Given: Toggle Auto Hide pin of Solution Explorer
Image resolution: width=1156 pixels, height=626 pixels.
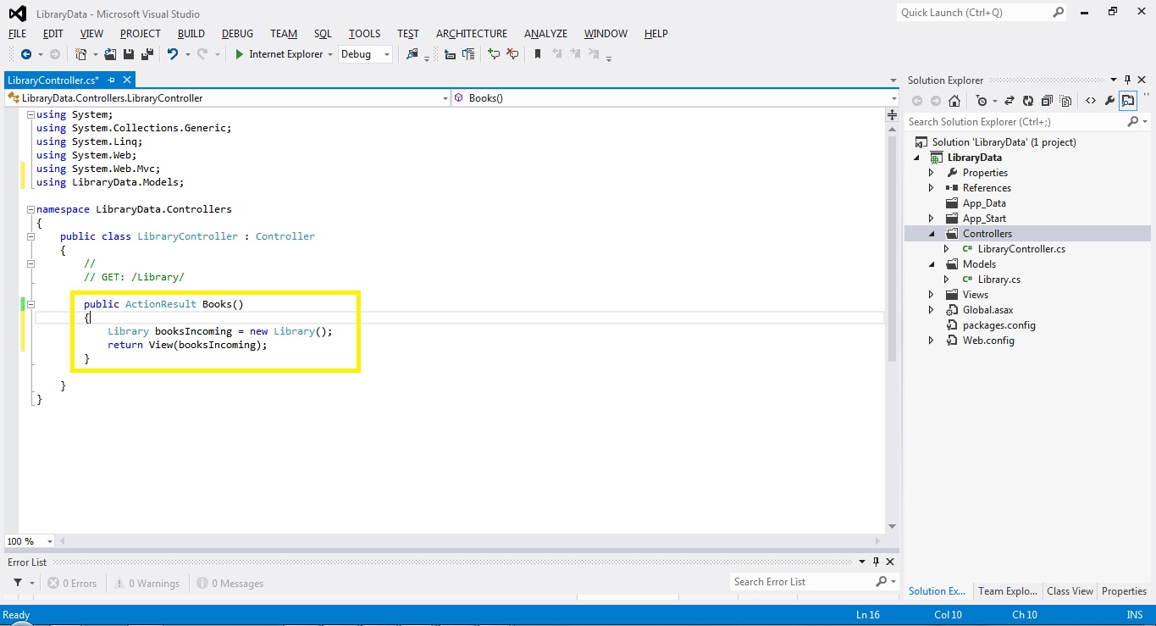Looking at the screenshot, I should [1127, 80].
